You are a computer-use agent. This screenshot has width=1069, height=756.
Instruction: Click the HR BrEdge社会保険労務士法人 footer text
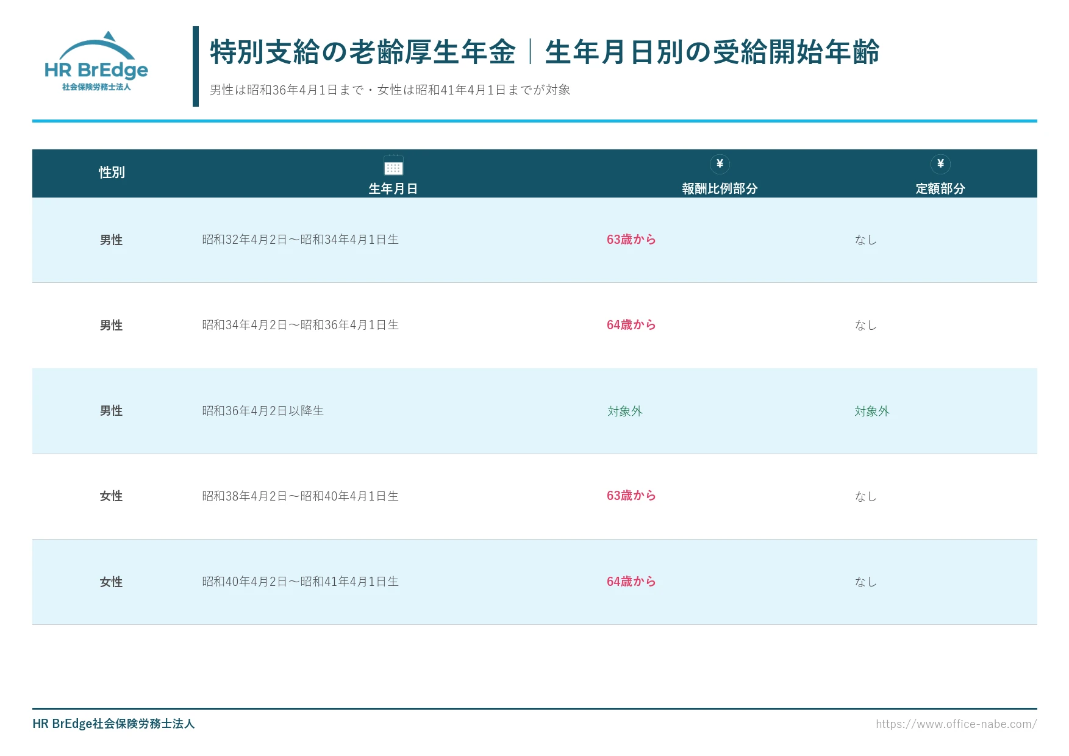tap(113, 724)
